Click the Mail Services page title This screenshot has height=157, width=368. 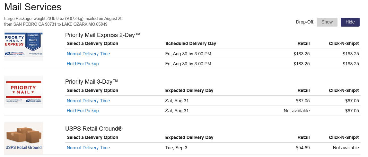[33, 7]
